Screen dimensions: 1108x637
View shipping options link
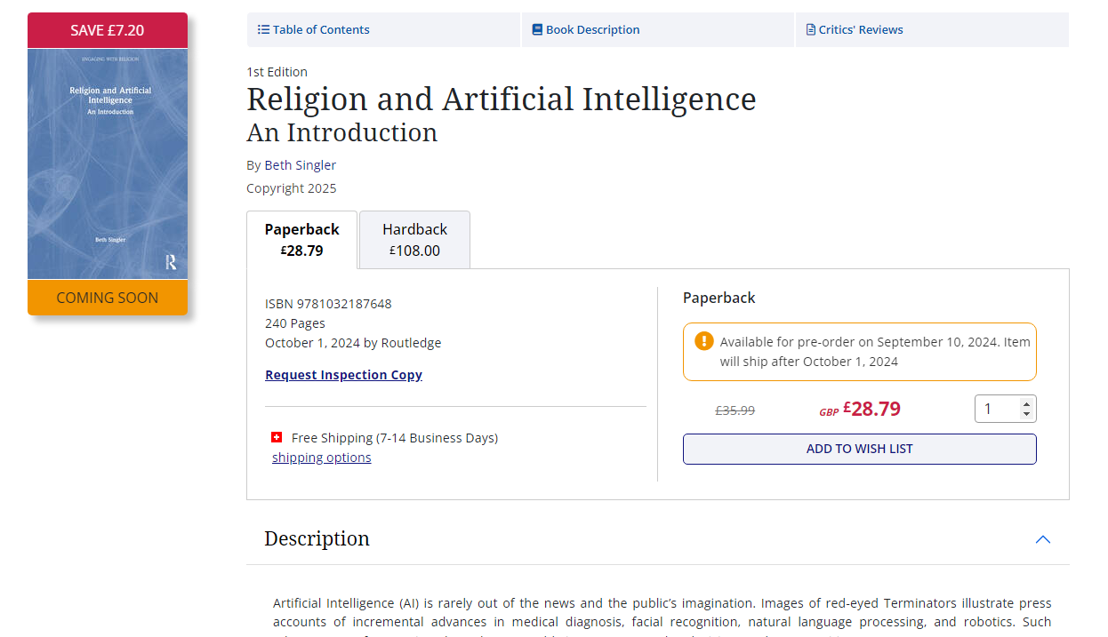pos(321,458)
